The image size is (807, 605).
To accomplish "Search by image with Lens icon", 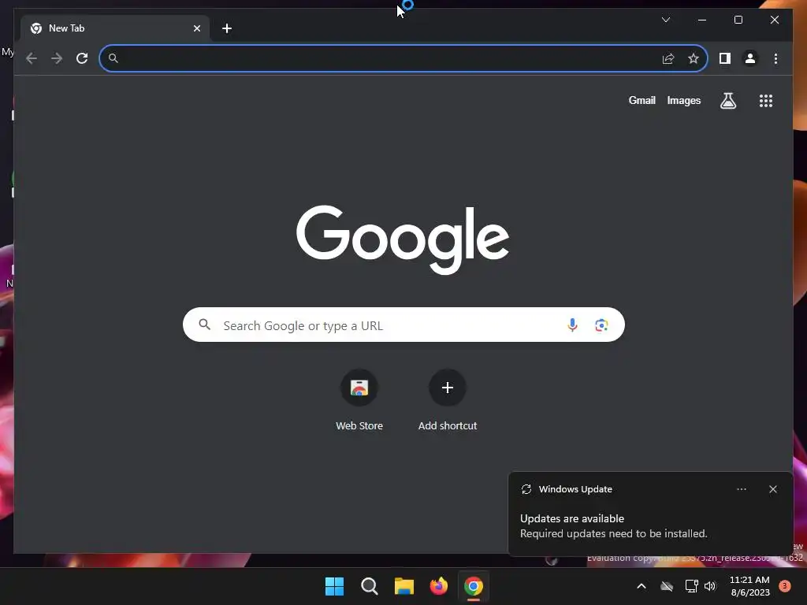I will pyautogui.click(x=601, y=325).
